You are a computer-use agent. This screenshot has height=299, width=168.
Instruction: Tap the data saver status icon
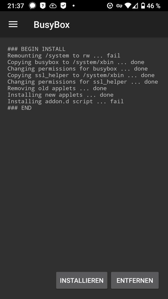click(110, 6)
